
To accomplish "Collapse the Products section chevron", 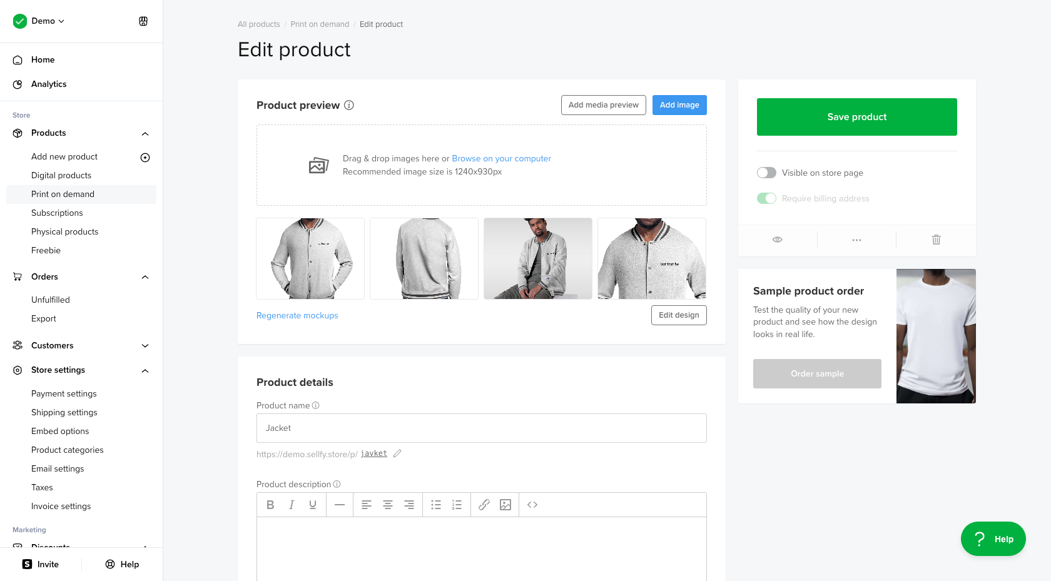I will click(145, 133).
